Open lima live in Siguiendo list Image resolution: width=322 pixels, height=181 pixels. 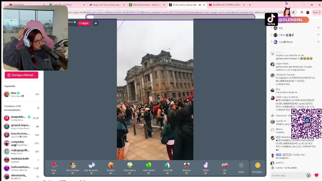[22, 94]
